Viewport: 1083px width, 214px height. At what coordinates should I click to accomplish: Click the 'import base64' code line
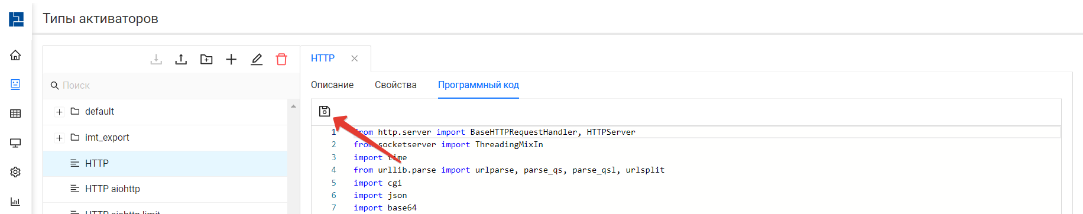[385, 207]
